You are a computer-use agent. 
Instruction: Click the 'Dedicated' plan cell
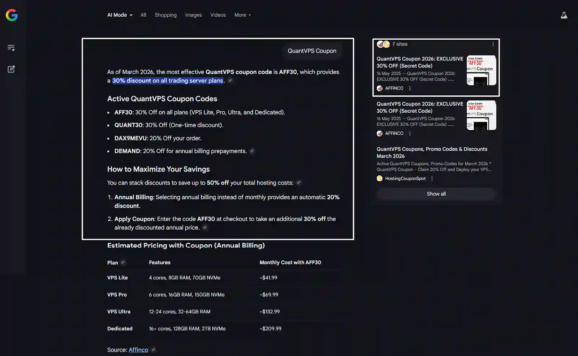tap(120, 329)
